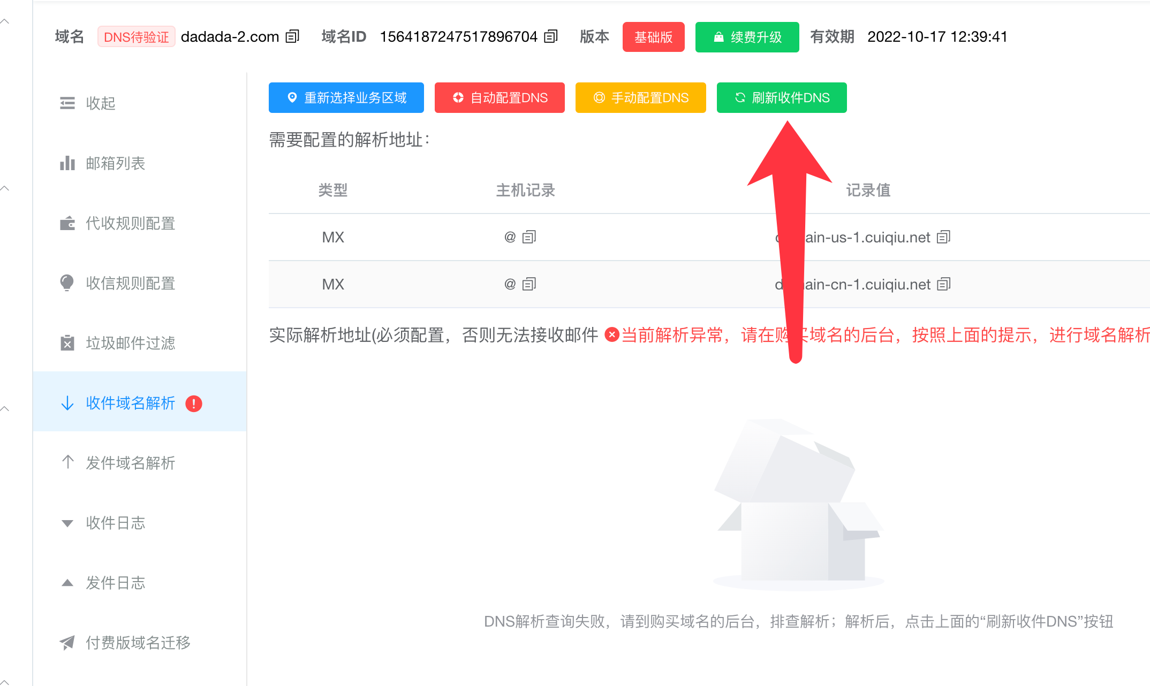
Task: Open 收信规则配置 menu item
Action: tap(140, 283)
